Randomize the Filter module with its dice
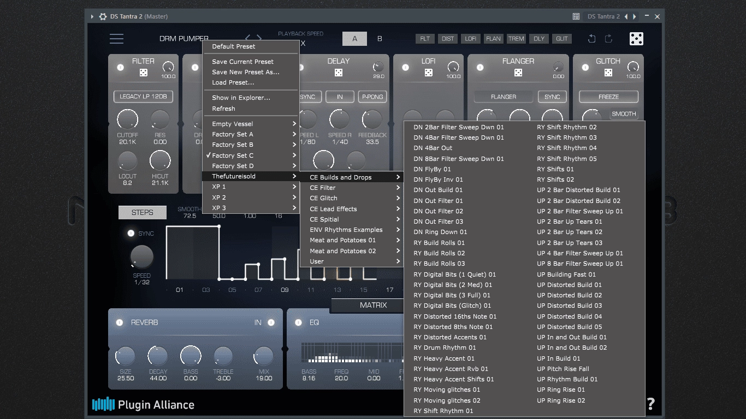 tap(143, 73)
